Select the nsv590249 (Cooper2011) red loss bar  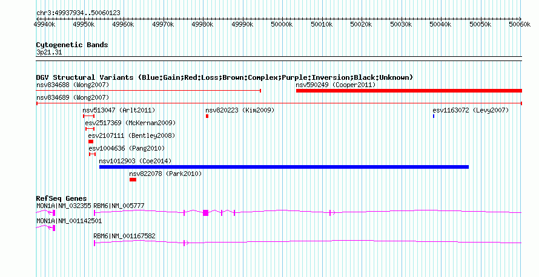(x=409, y=91)
